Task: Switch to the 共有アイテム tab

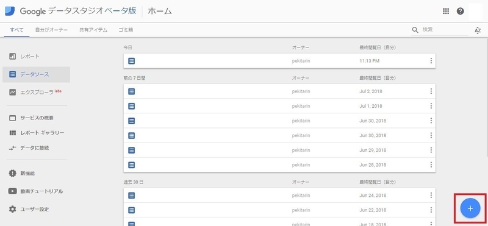Action: pos(93,30)
